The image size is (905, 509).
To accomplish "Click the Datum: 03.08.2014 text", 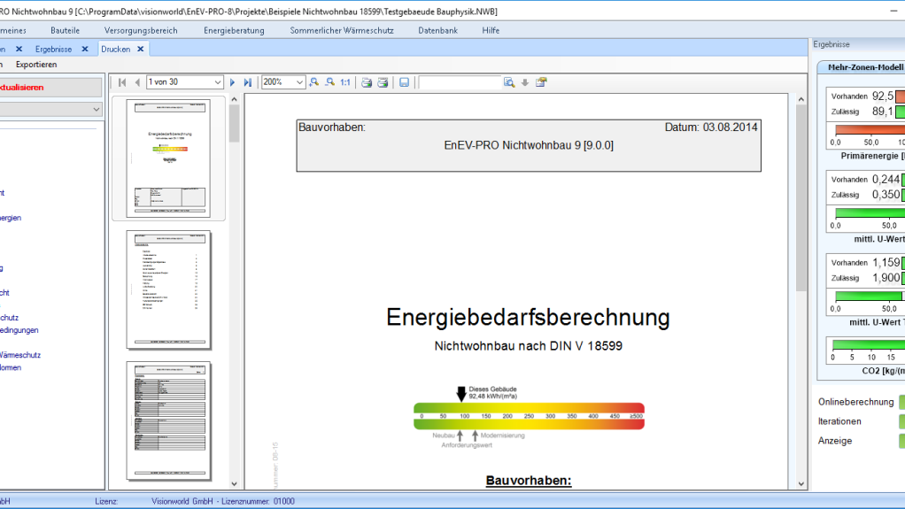I will pyautogui.click(x=711, y=127).
